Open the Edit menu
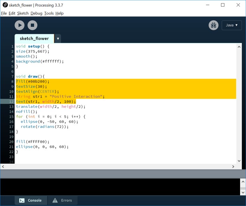 [x=12, y=13]
